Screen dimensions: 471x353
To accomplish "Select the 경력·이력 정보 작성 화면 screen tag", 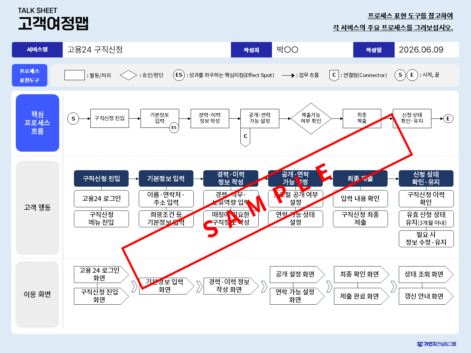I will (231, 286).
